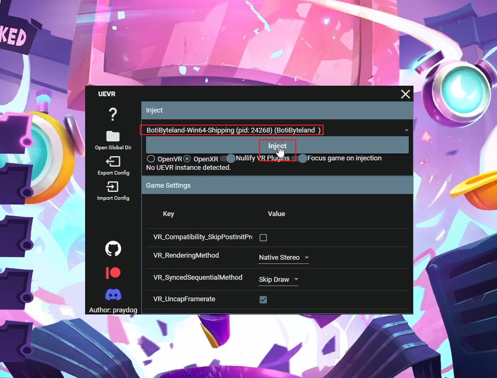
Task: Click the Export Config icon
Action: click(x=113, y=161)
